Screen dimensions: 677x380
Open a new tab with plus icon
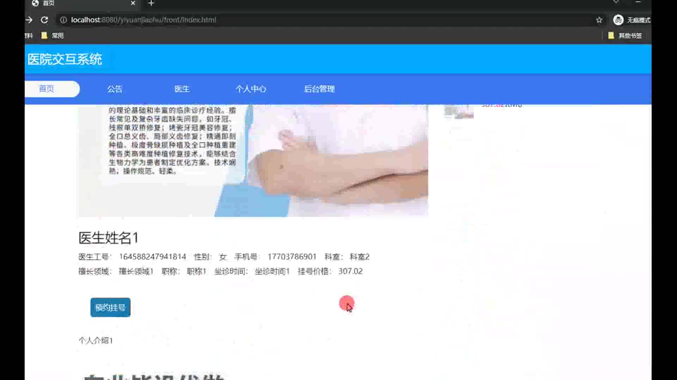pyautogui.click(x=151, y=4)
